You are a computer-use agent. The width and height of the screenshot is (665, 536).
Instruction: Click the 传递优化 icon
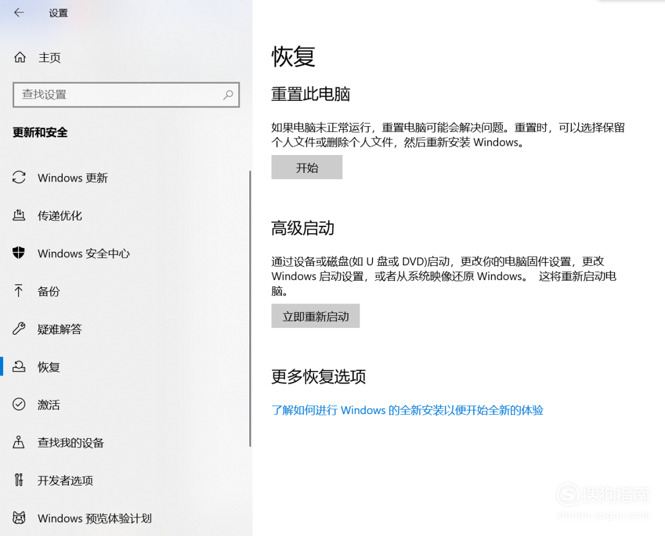coord(18,215)
